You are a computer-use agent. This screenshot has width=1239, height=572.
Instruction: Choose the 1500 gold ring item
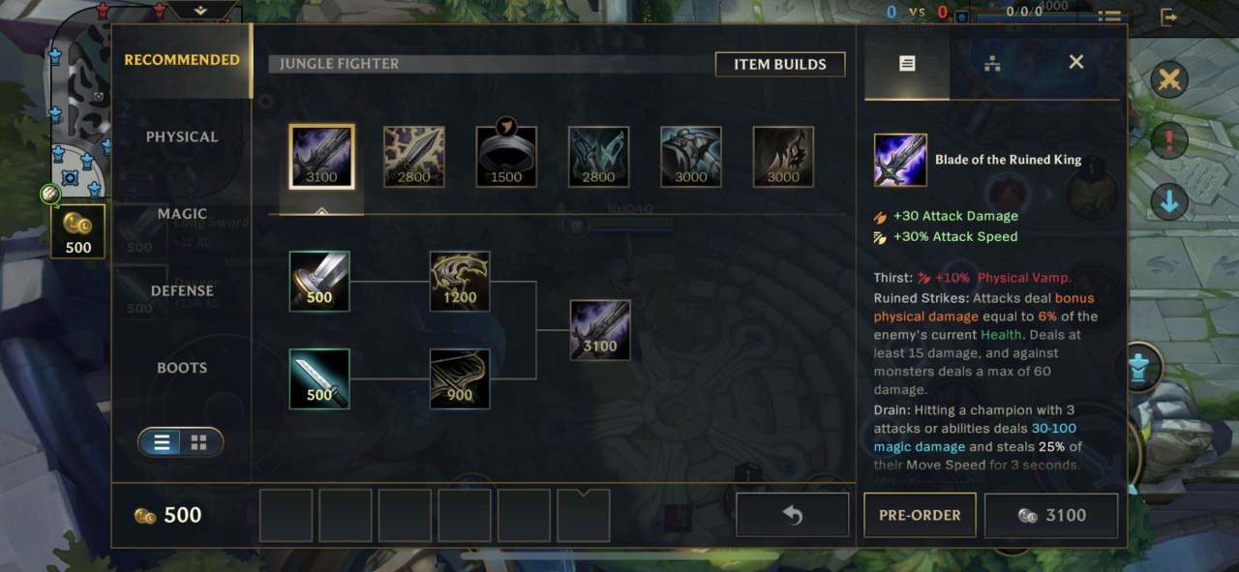click(506, 157)
